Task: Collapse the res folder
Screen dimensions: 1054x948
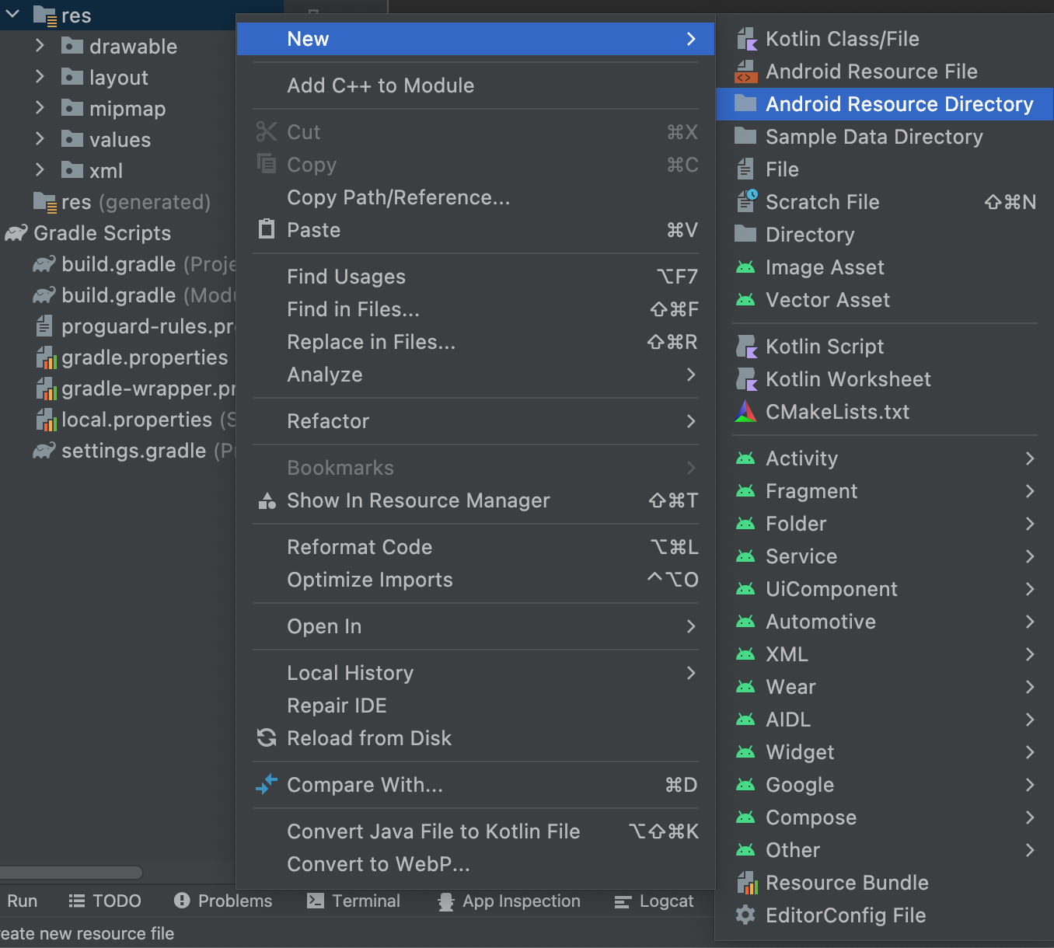Action: click(x=12, y=15)
